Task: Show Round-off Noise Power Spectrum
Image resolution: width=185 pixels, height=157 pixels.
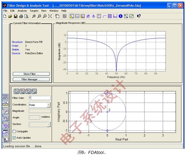Action: click(131, 16)
